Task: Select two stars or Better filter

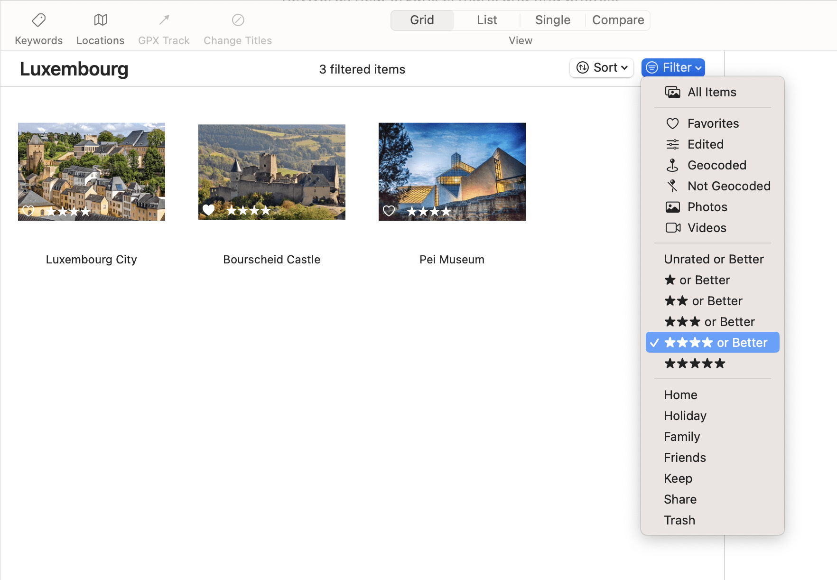Action: pyautogui.click(x=712, y=301)
